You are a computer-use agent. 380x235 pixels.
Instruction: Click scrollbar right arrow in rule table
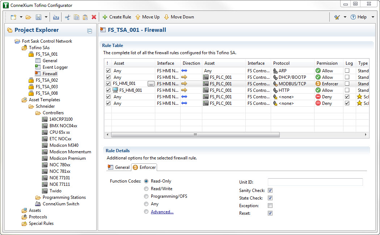[366, 134]
